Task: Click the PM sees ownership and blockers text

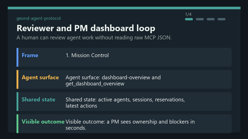Action: pos(130,125)
